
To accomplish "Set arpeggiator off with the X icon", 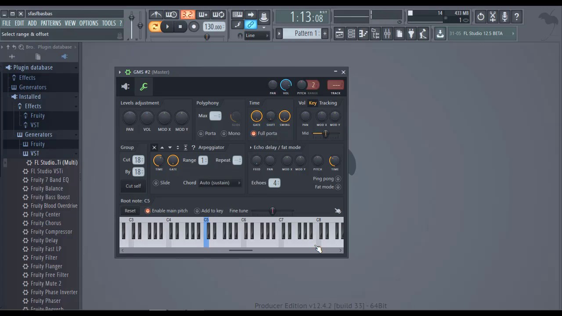I will click(x=154, y=147).
